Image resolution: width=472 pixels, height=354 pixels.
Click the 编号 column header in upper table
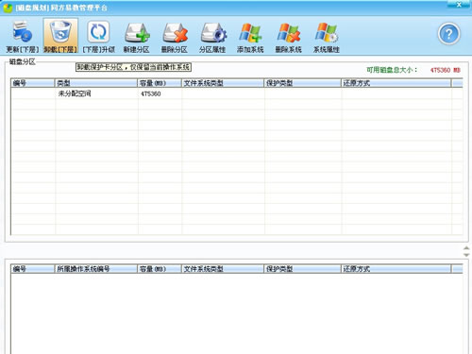[x=33, y=83]
